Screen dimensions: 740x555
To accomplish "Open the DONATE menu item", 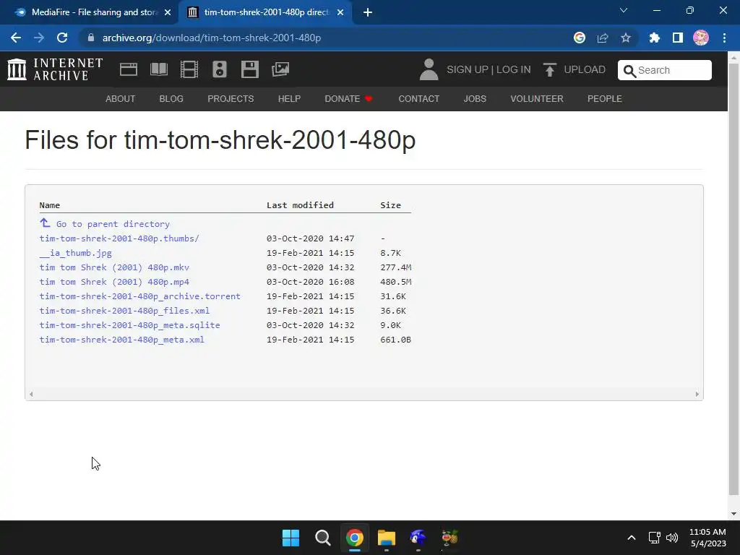I will pyautogui.click(x=348, y=98).
